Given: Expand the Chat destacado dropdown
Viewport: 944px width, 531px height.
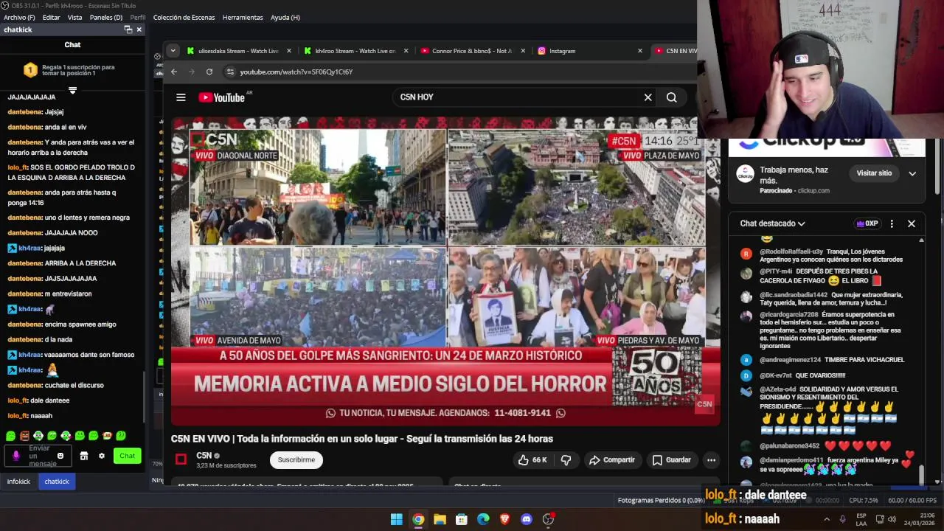Looking at the screenshot, I should pyautogui.click(x=772, y=223).
